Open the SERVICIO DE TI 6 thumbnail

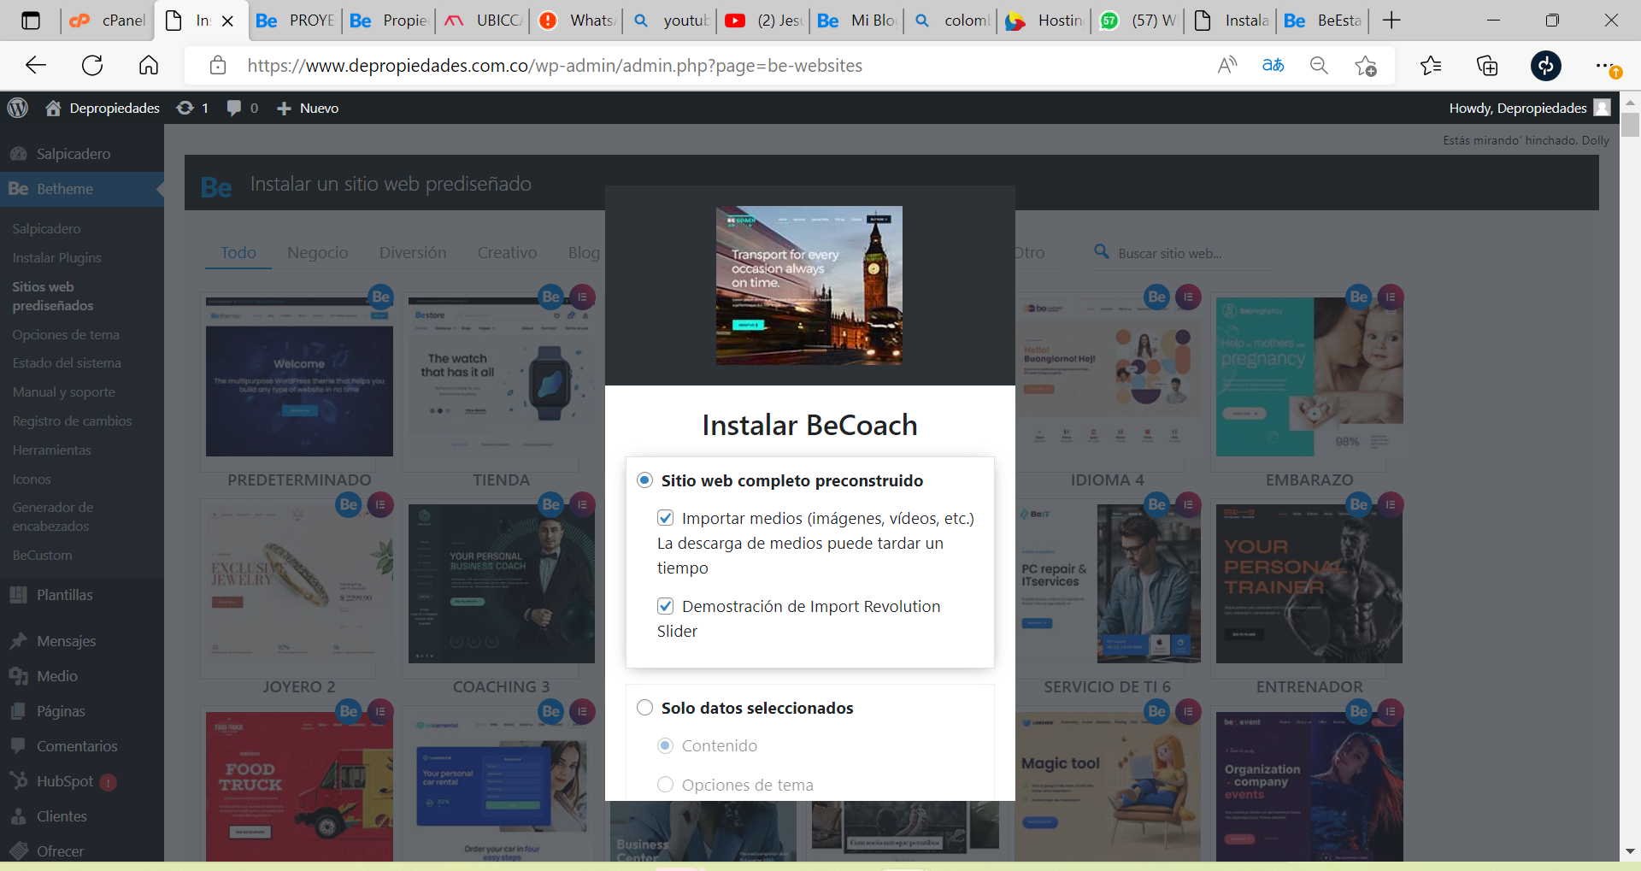coord(1108,584)
